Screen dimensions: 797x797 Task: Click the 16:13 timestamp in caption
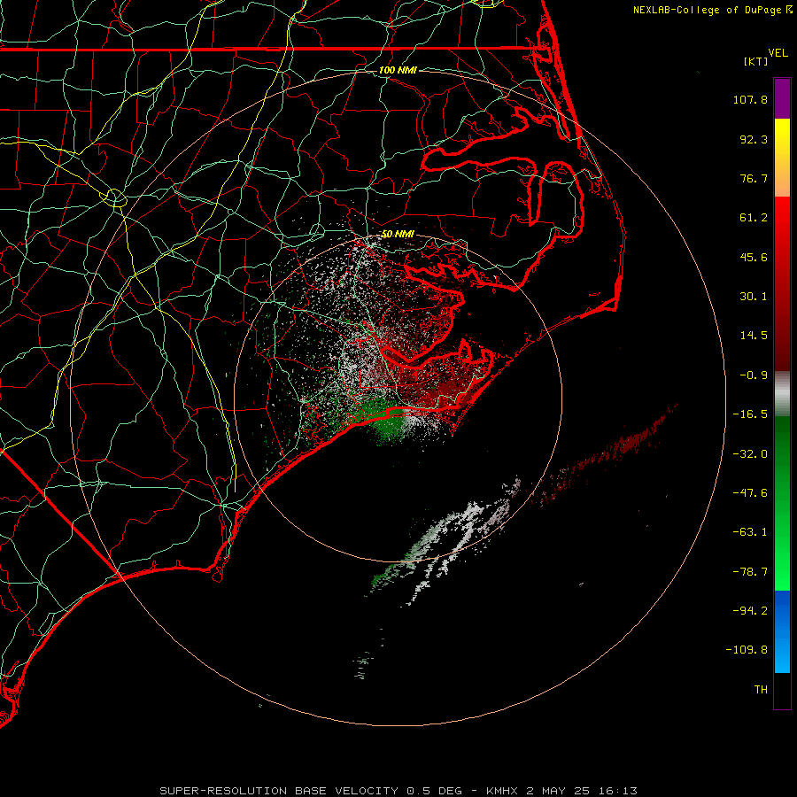point(617,791)
